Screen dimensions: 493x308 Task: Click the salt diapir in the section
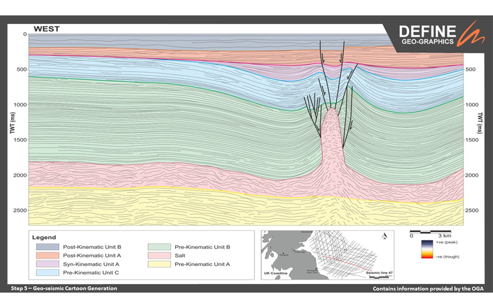[332, 142]
